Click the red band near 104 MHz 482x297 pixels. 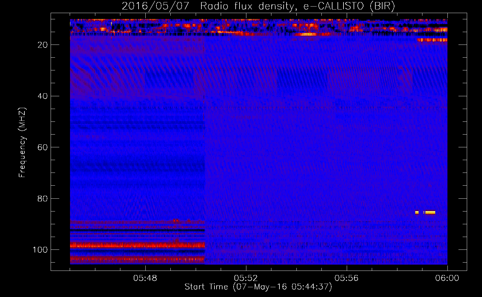coord(137,259)
